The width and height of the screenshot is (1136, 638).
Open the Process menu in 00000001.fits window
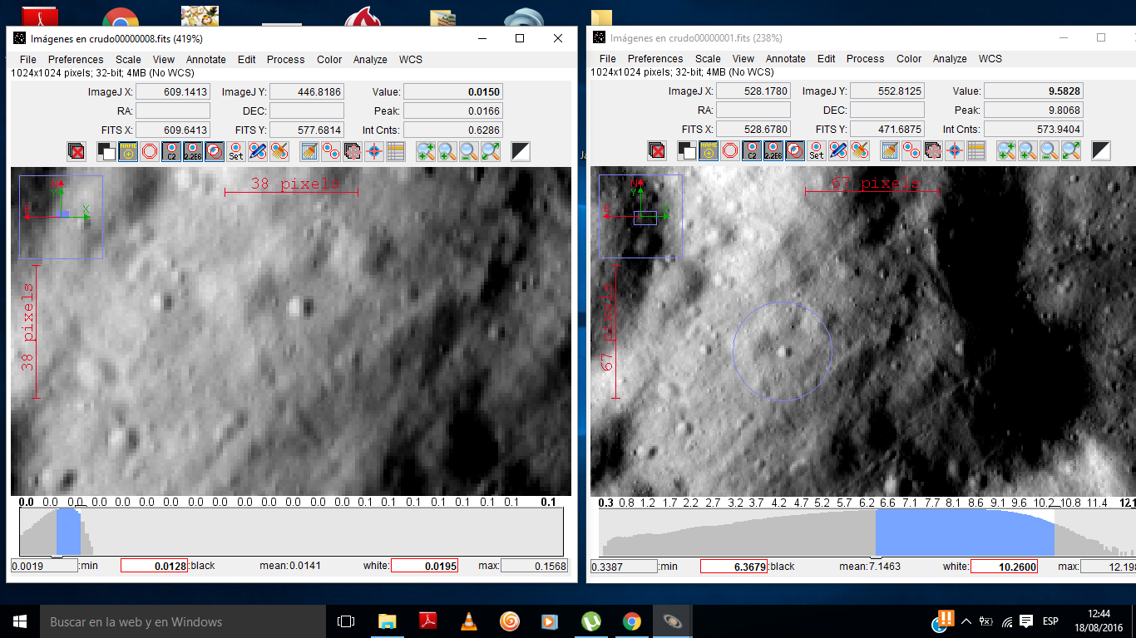[865, 59]
